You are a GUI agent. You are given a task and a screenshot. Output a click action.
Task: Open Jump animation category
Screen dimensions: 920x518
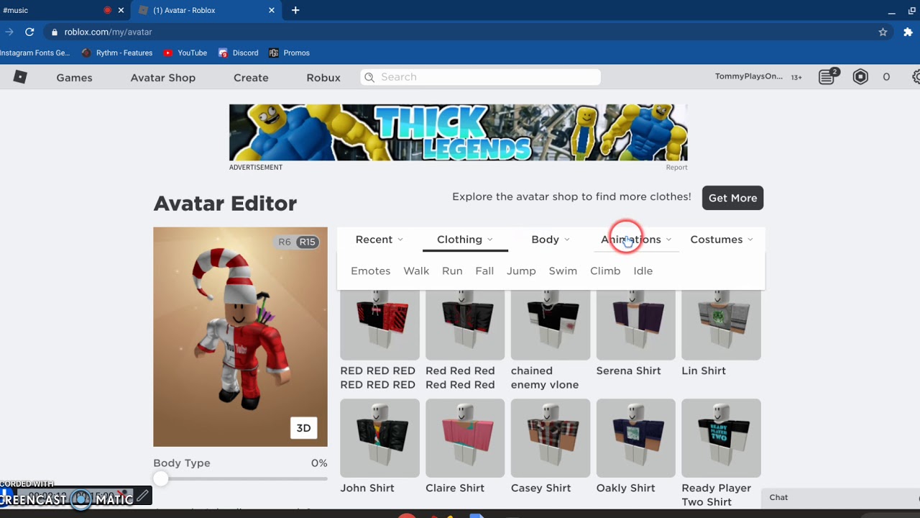pos(521,271)
